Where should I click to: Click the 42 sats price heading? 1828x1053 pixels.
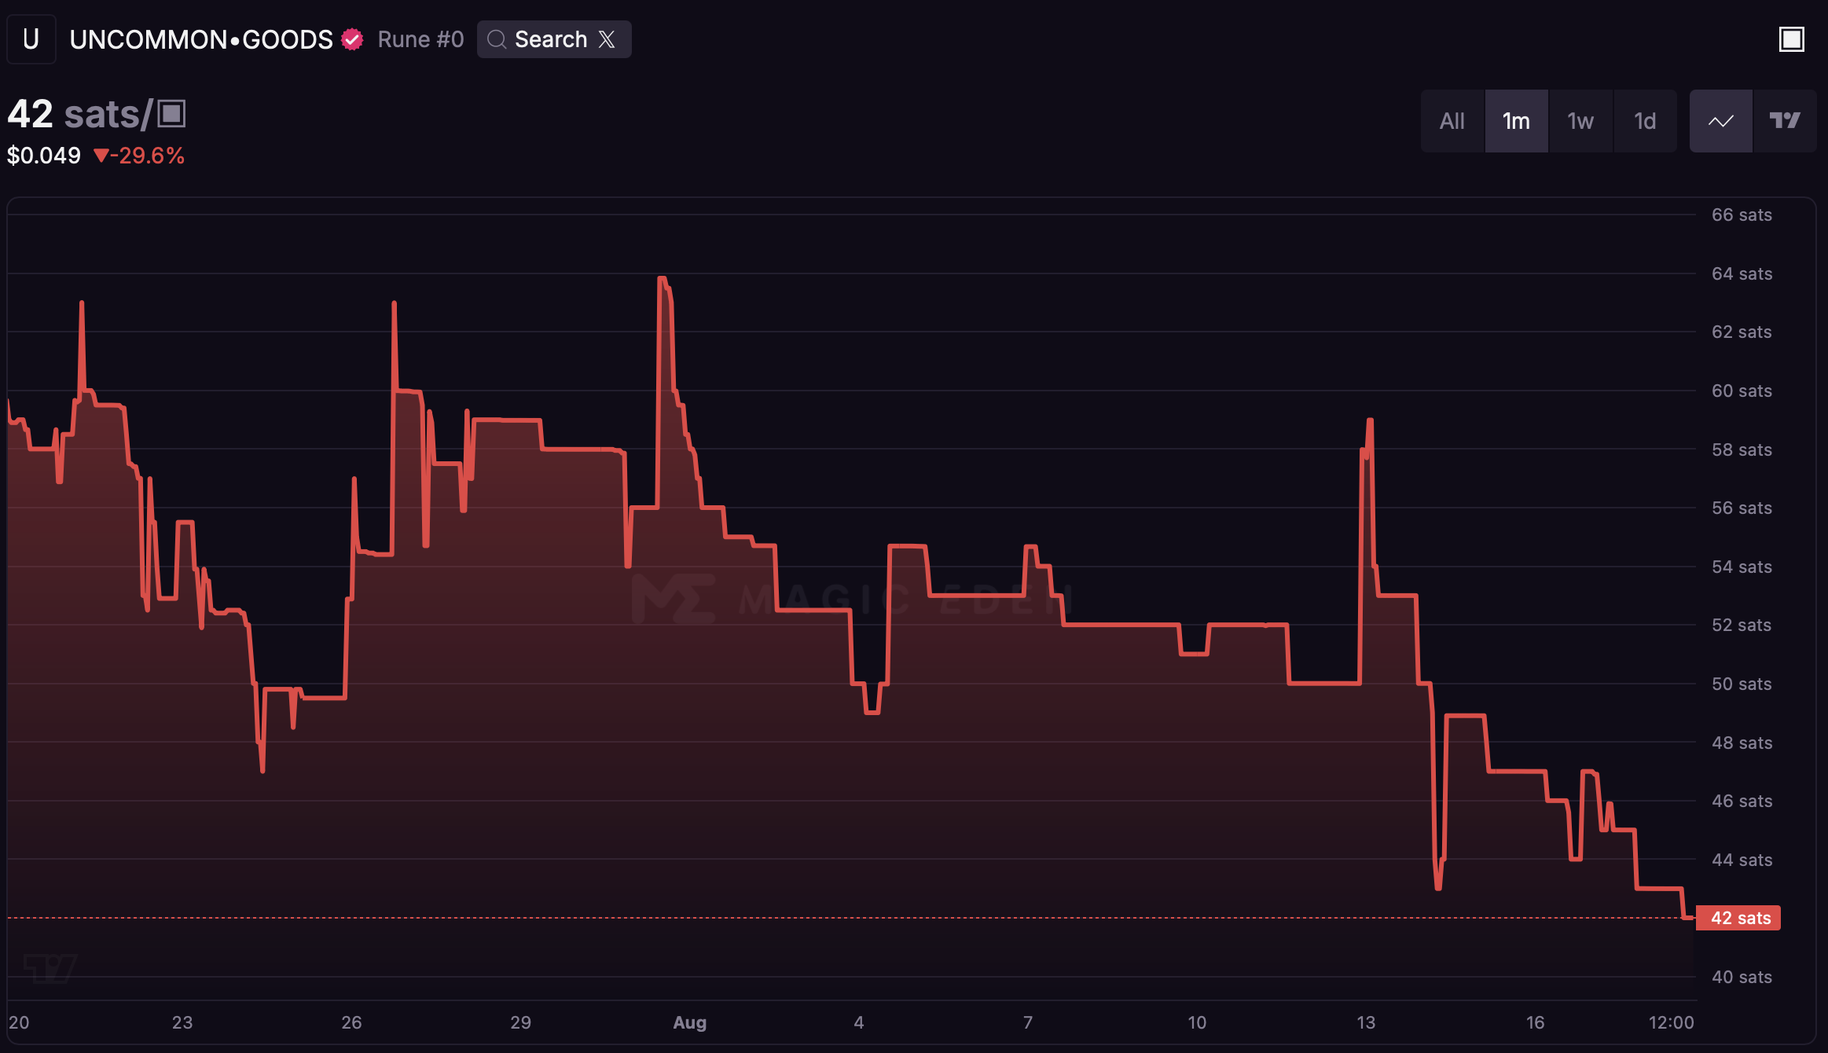click(x=96, y=114)
